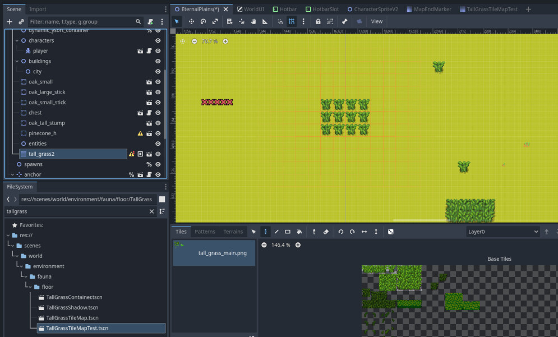The image size is (558, 337).
Task: Close the EternalPlains scene tab
Action: tap(225, 10)
